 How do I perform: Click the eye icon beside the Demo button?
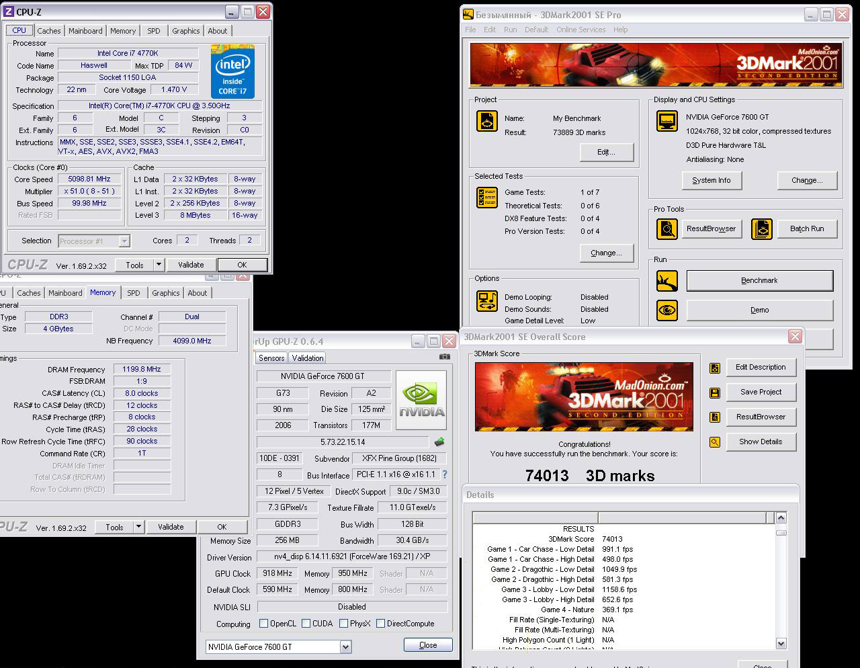(667, 310)
